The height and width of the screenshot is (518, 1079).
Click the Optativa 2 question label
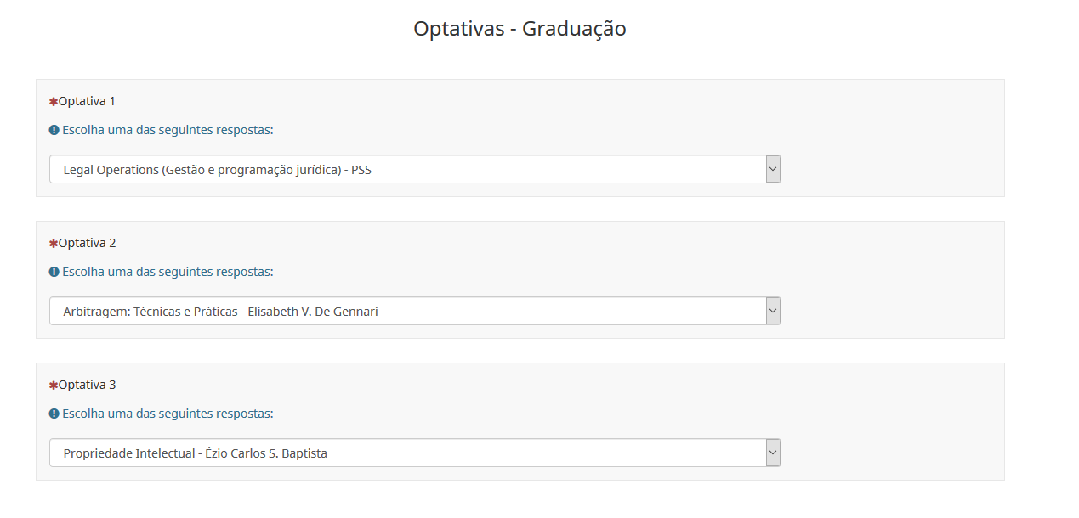click(x=87, y=244)
